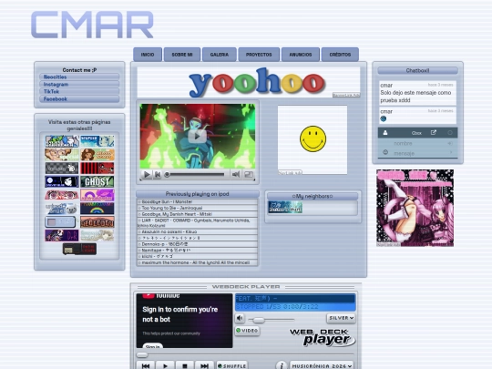Click the dark blue ghost site button
492x369 pixels.
coord(62,181)
